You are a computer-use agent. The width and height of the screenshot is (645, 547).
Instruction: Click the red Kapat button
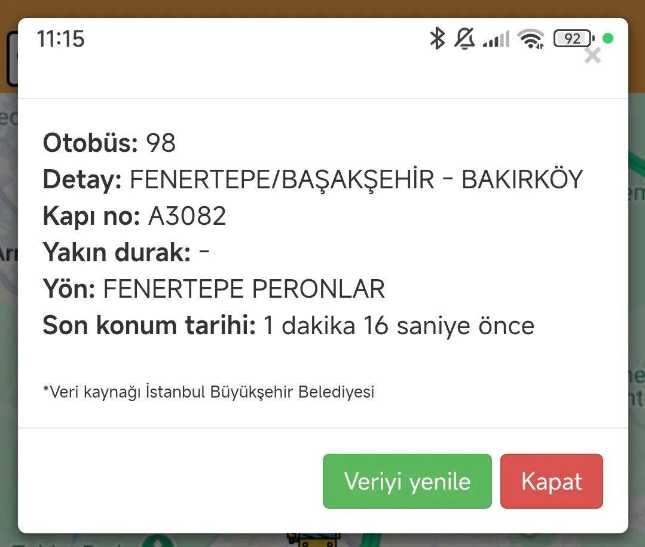click(x=551, y=481)
